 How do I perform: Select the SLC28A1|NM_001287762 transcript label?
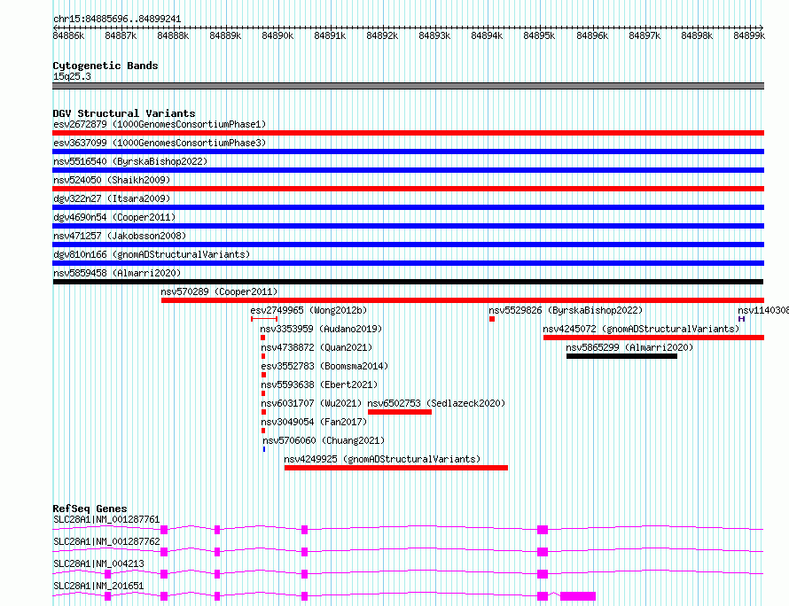point(106,541)
